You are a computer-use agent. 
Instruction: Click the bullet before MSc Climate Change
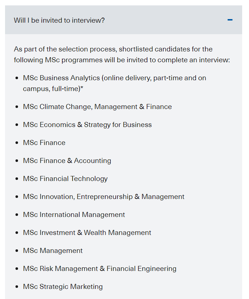[17, 107]
